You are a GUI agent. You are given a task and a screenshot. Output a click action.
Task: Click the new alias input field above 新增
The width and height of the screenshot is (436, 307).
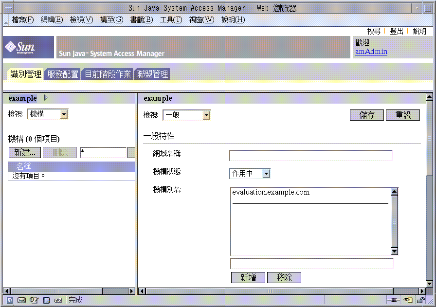[x=312, y=263]
